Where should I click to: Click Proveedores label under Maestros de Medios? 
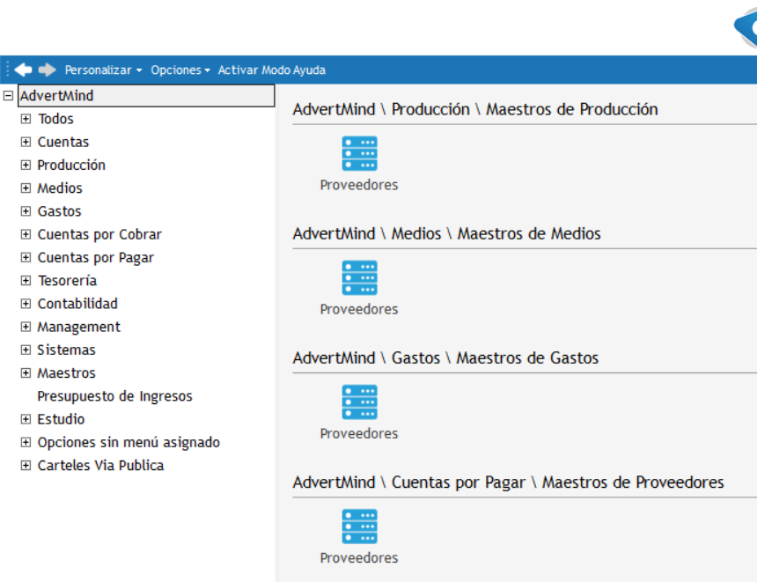359,309
